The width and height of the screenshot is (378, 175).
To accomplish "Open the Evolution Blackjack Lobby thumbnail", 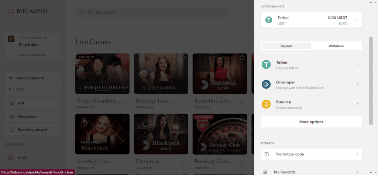I will tap(161, 134).
